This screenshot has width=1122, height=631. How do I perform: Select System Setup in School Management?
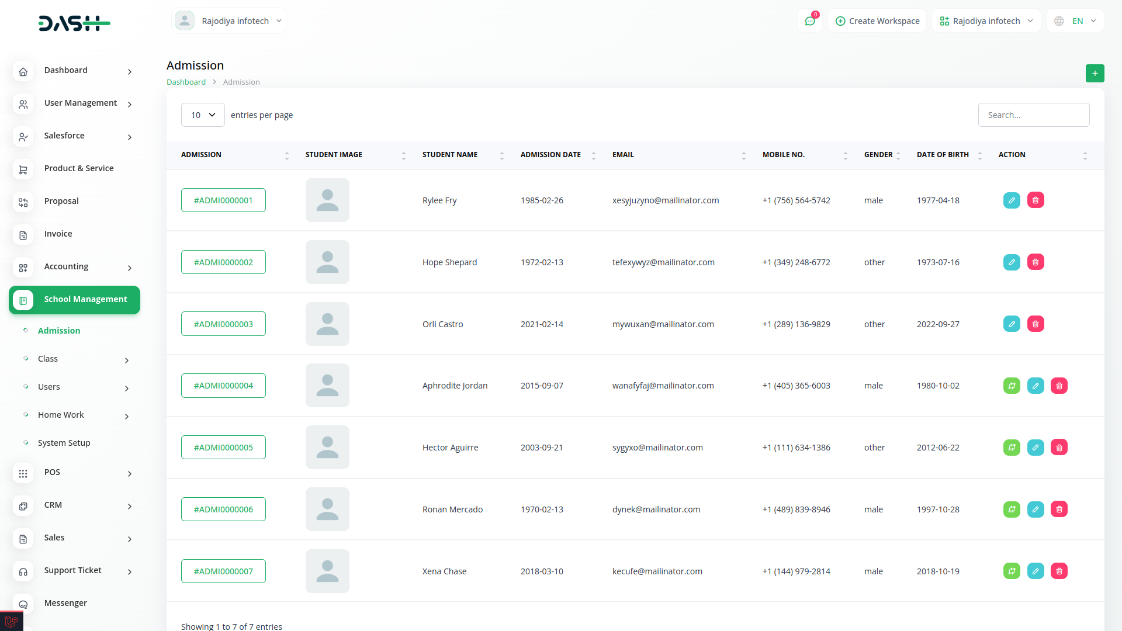(64, 443)
